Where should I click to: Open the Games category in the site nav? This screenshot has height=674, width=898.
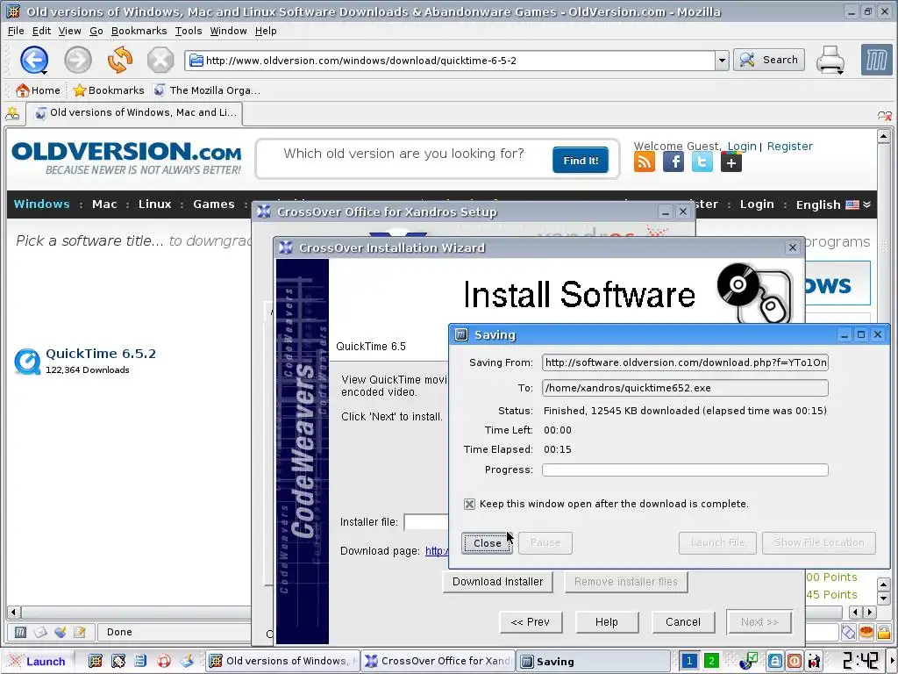point(214,204)
